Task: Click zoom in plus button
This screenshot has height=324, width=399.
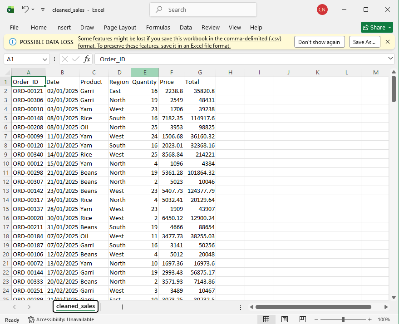Action: [x=370, y=319]
